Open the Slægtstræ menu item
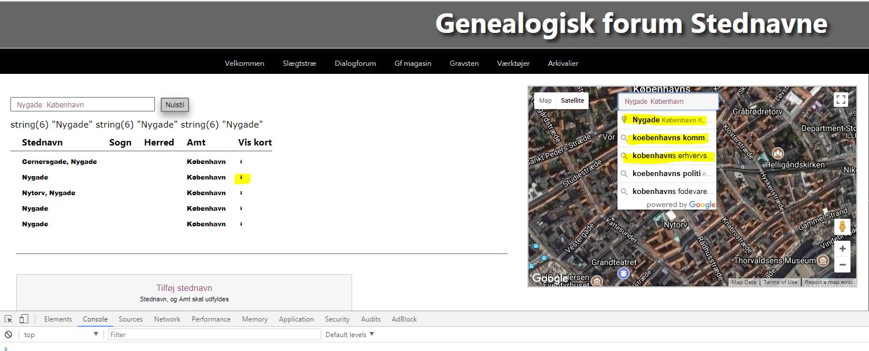 point(299,64)
